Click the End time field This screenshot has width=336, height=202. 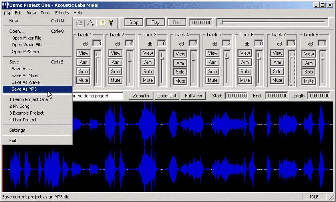point(277,96)
